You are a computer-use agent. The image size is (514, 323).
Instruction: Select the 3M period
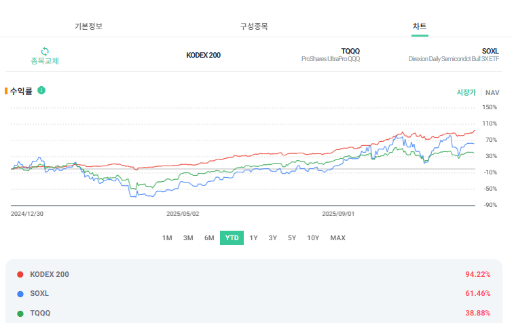point(188,237)
